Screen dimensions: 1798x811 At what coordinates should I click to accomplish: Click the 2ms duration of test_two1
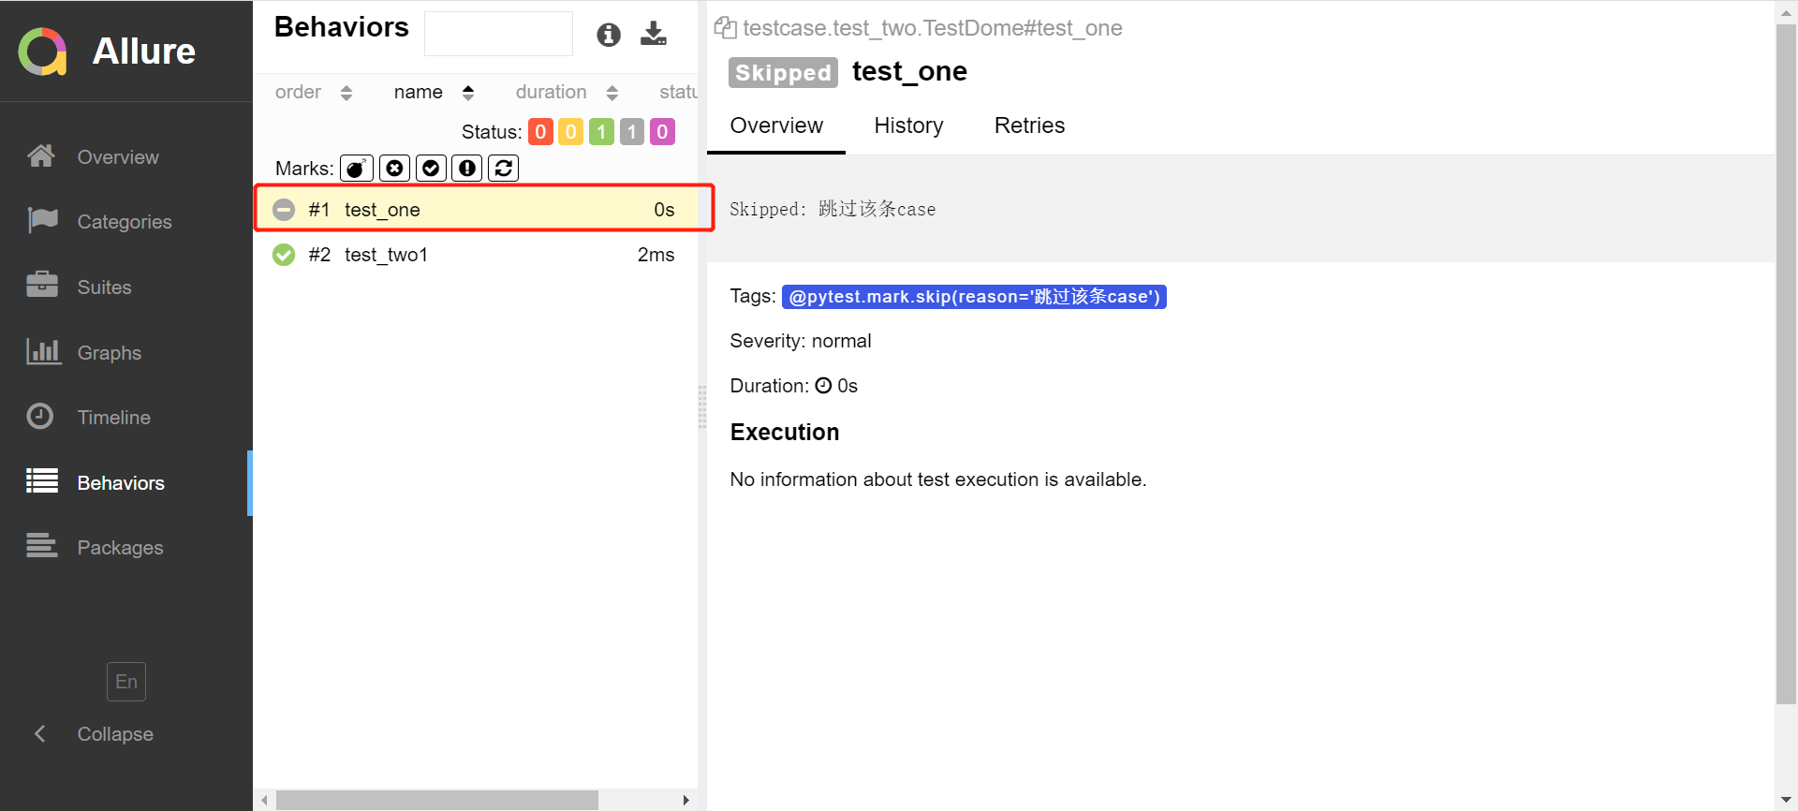(x=656, y=255)
